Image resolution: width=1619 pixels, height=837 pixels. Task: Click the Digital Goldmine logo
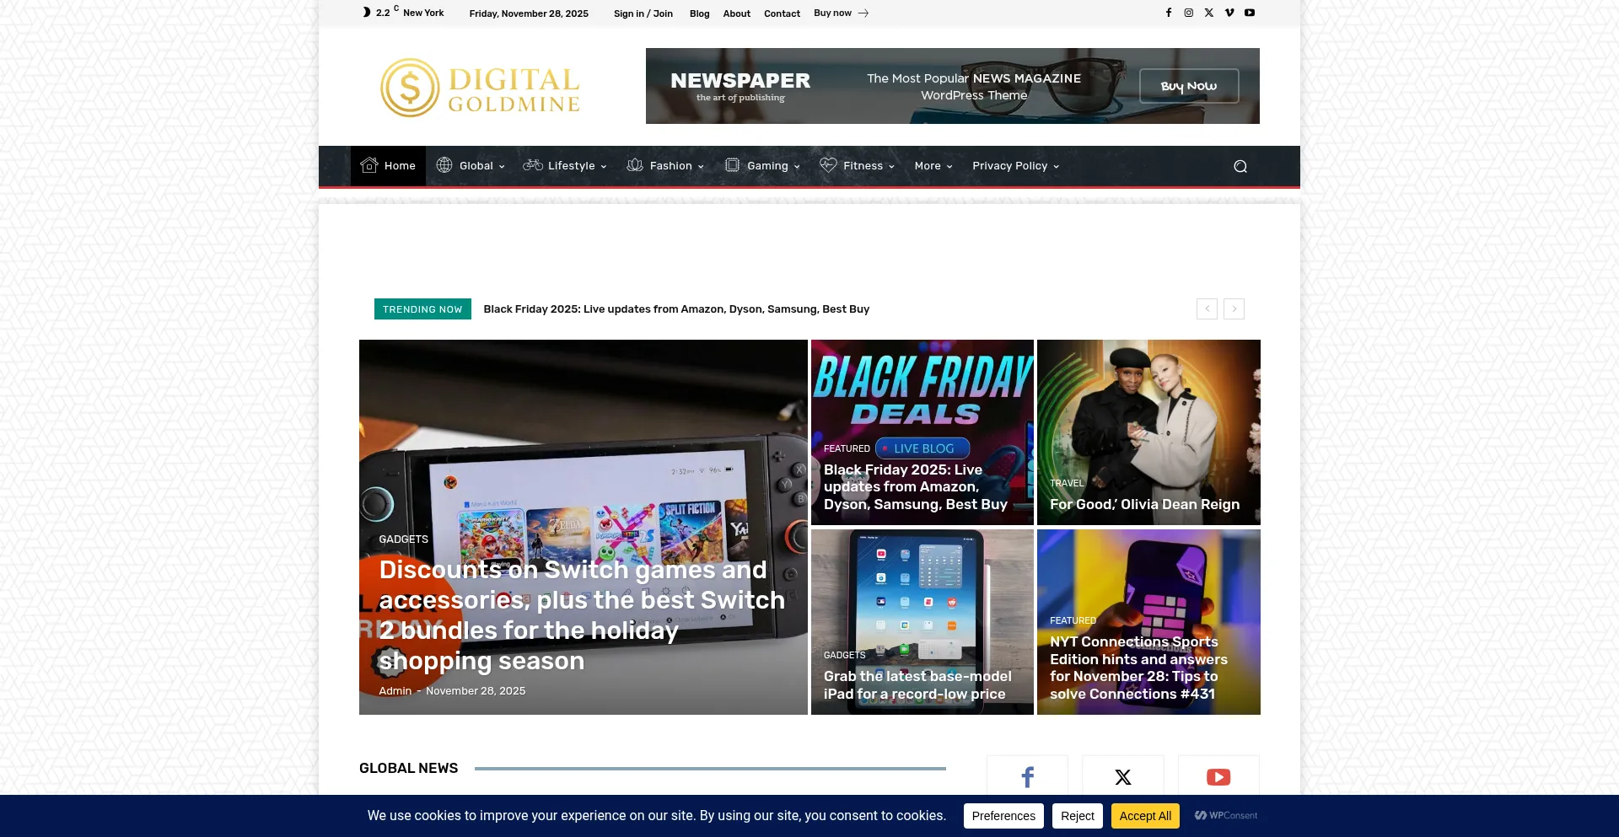tap(481, 88)
